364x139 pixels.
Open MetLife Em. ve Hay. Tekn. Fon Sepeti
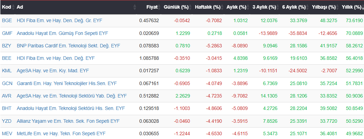tap(61, 134)
